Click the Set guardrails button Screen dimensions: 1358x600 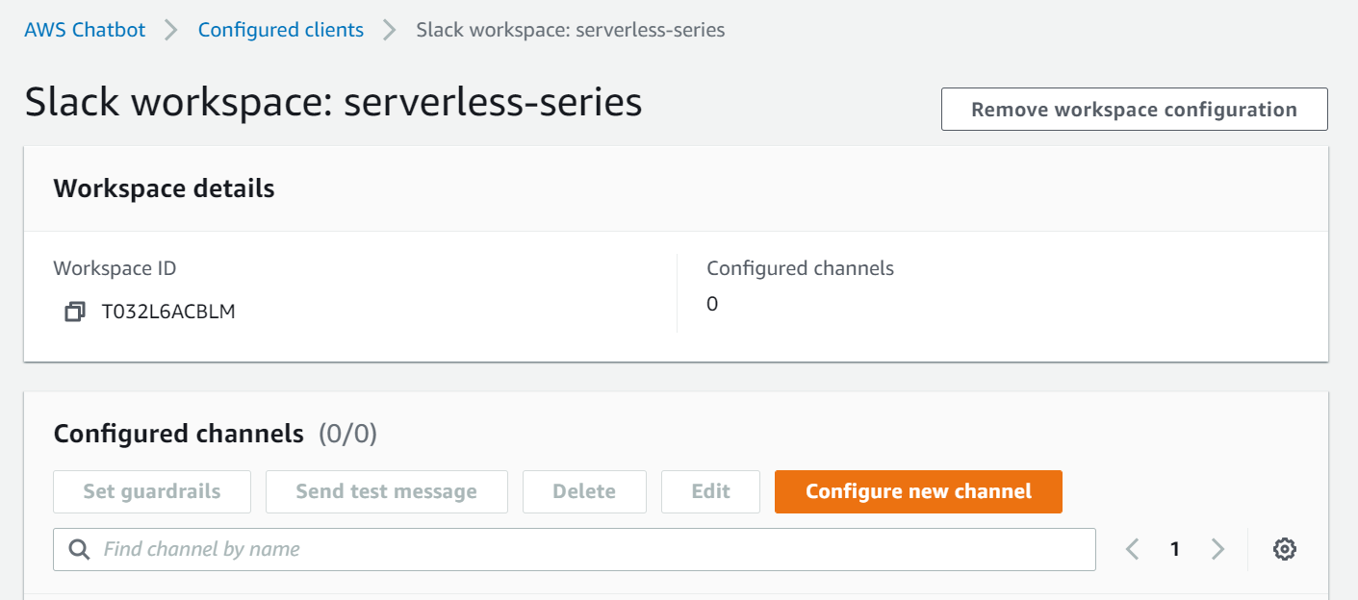click(x=152, y=491)
